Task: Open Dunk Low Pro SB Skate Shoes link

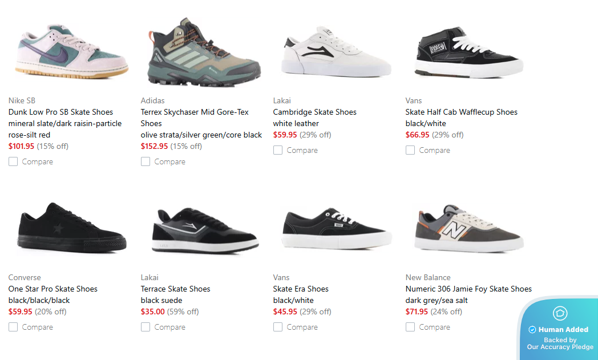Action: (x=60, y=112)
